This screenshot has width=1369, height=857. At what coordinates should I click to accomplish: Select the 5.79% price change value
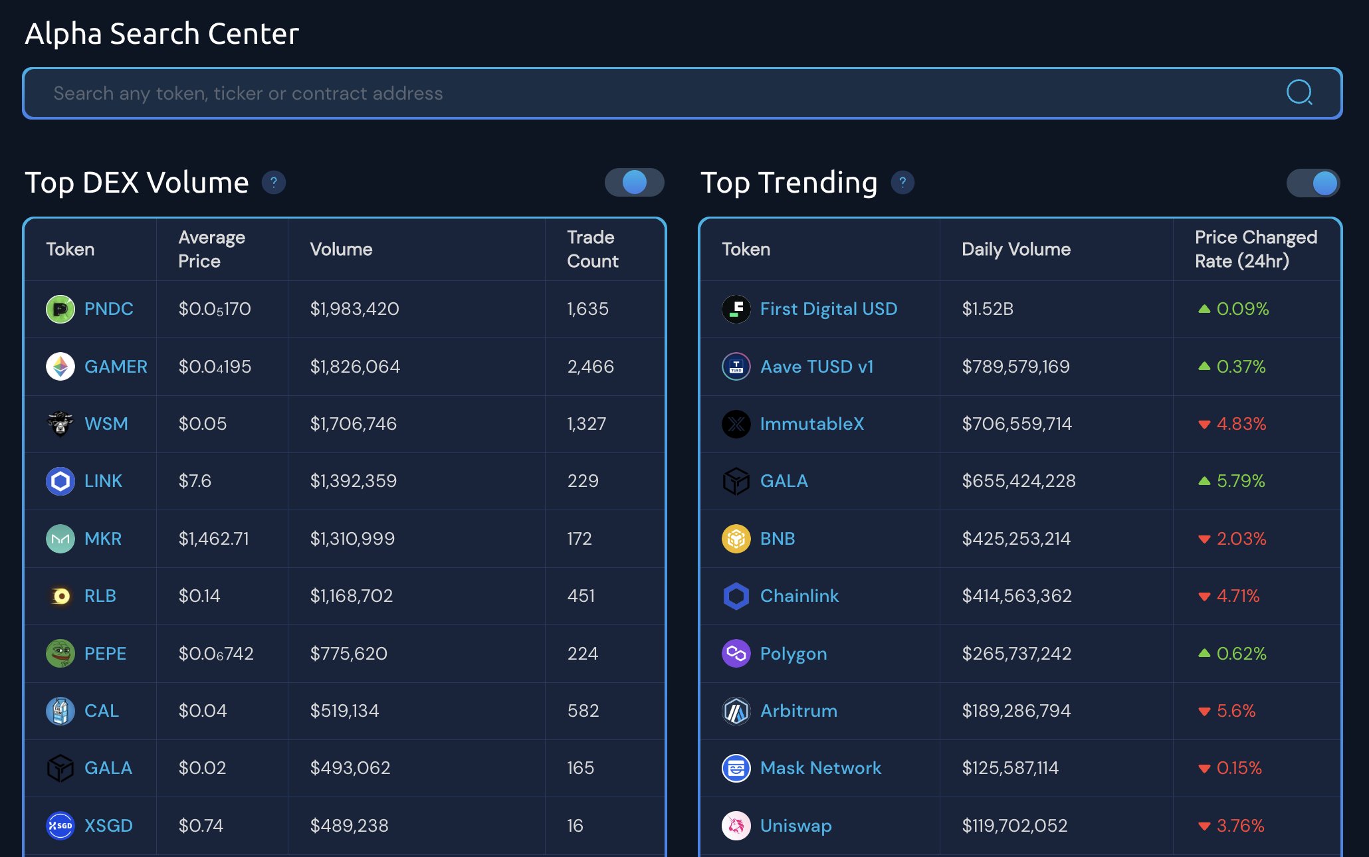click(1241, 481)
